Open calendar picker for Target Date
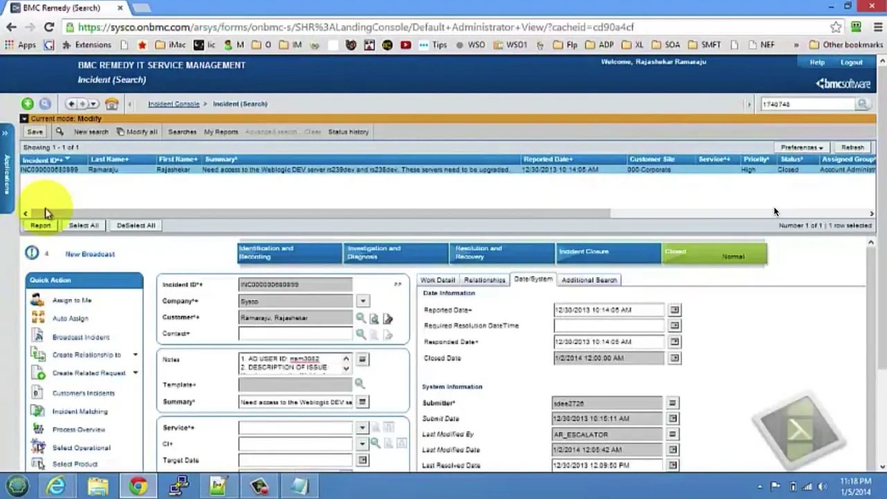 362,460
